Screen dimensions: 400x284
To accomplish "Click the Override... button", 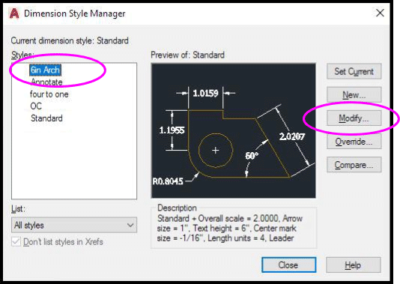I will pos(354,142).
